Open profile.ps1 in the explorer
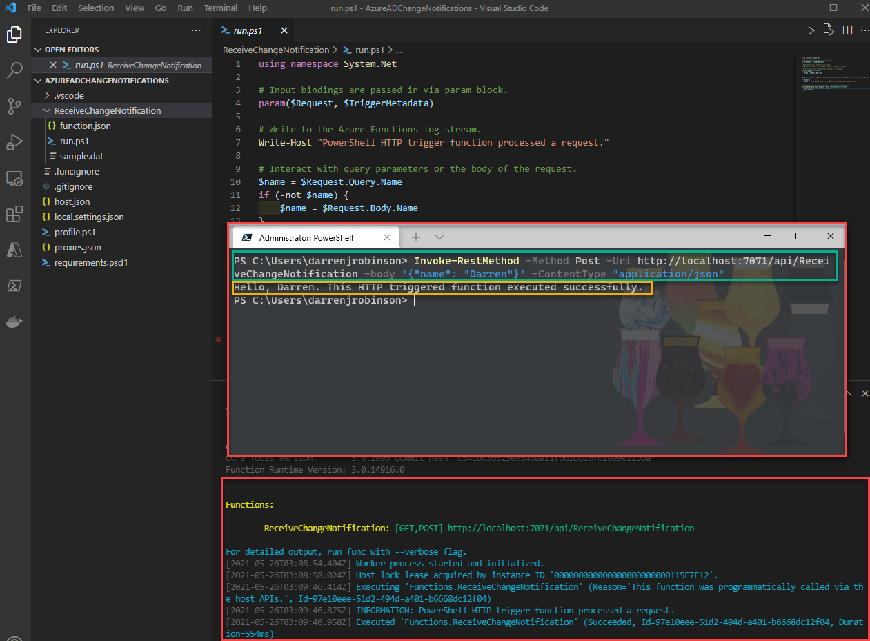 point(121,232)
